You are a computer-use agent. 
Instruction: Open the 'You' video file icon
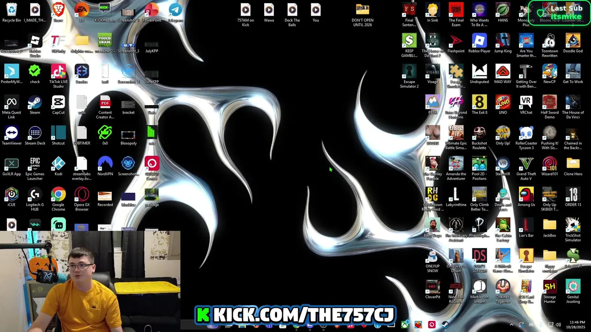coord(316,13)
